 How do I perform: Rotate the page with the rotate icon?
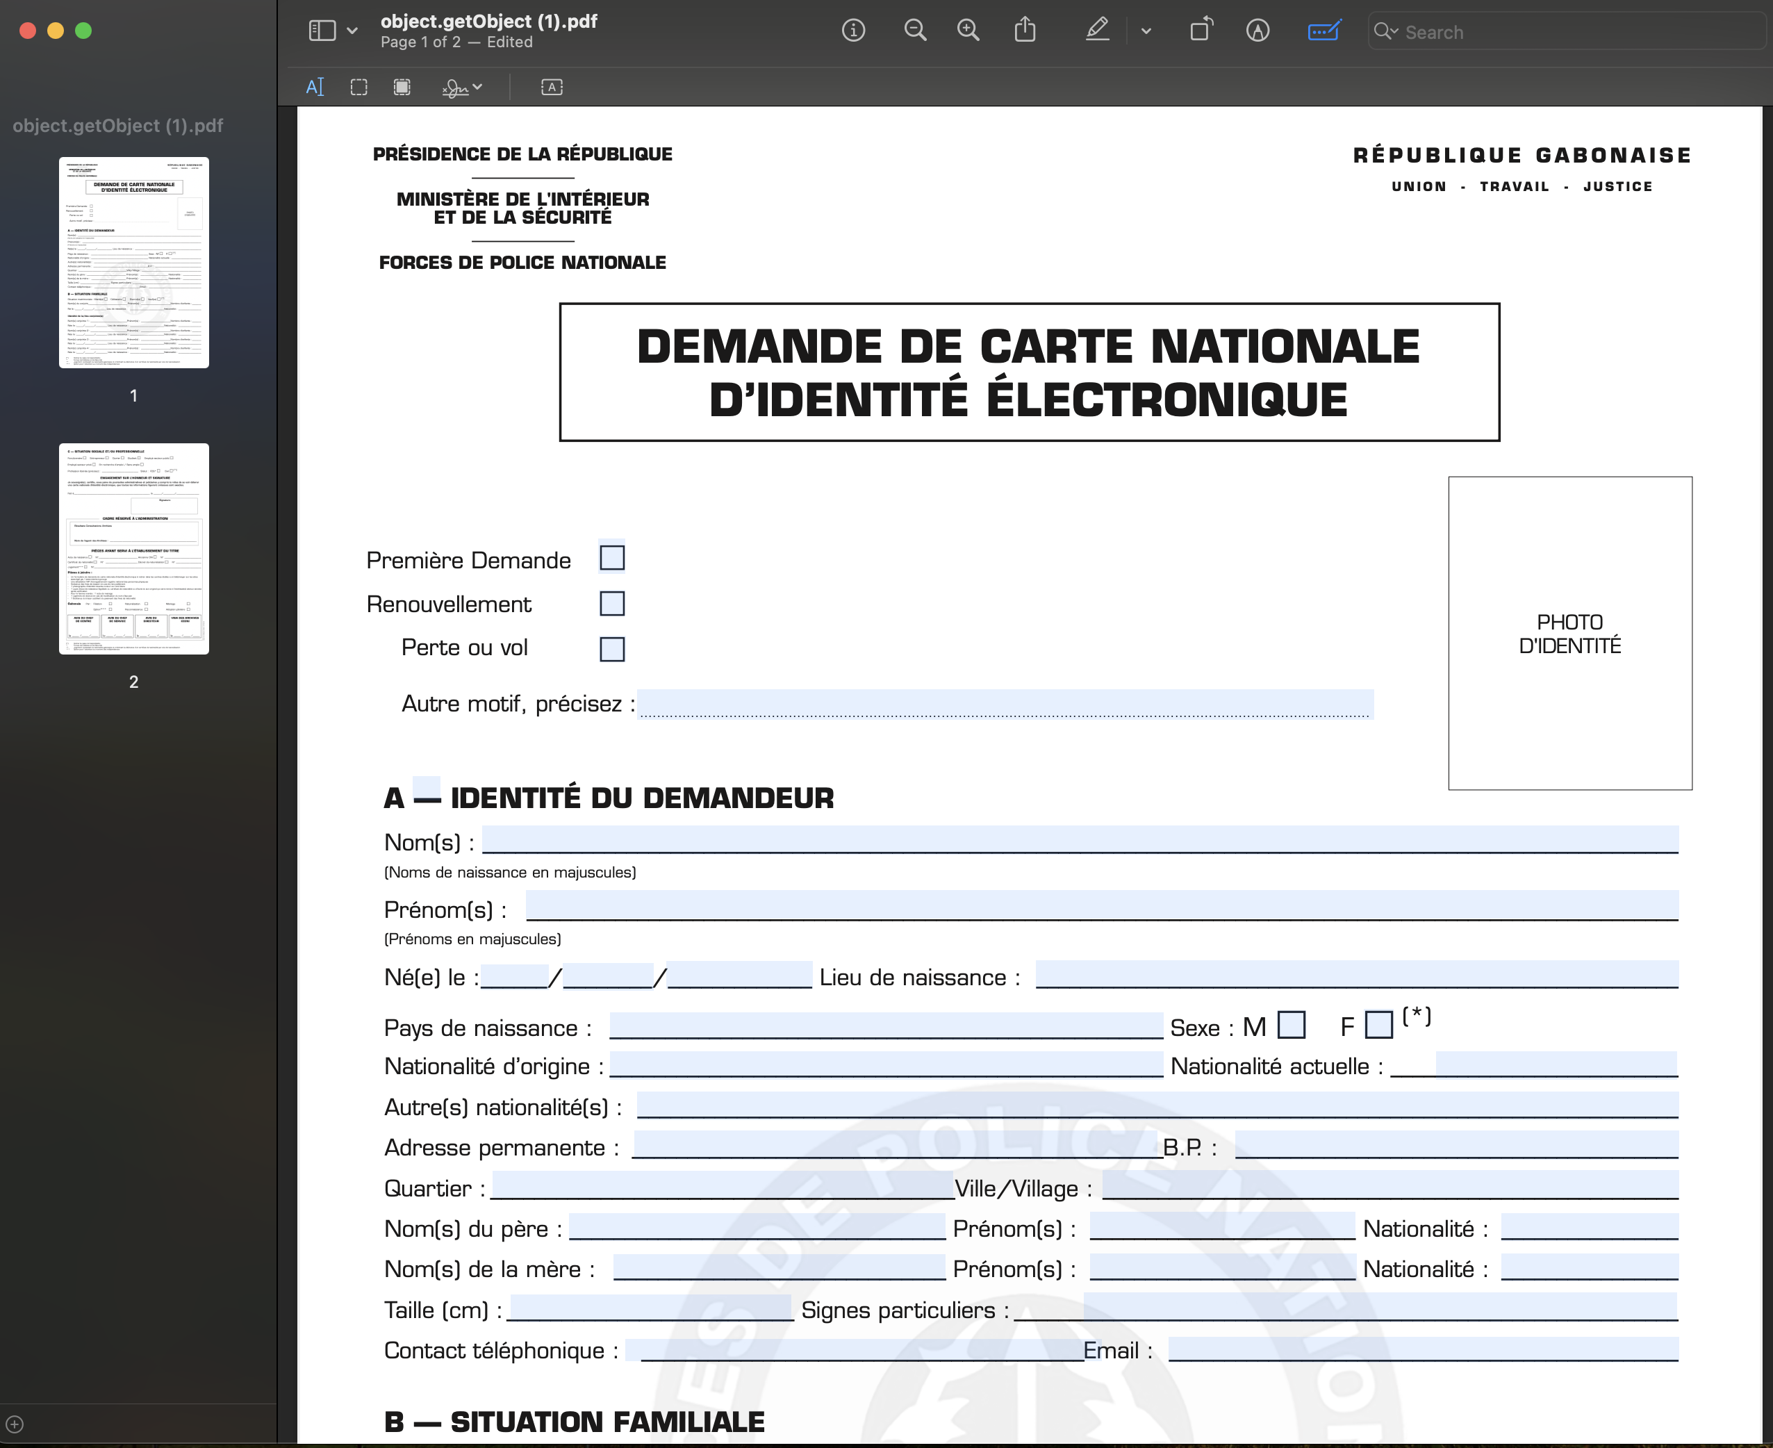pyautogui.click(x=1201, y=31)
